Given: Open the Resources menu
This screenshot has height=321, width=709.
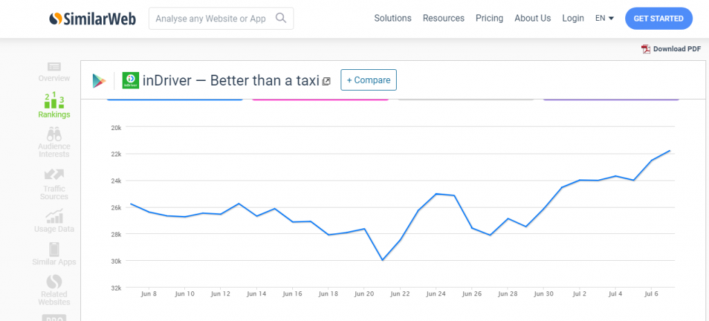Looking at the screenshot, I should pos(443,19).
